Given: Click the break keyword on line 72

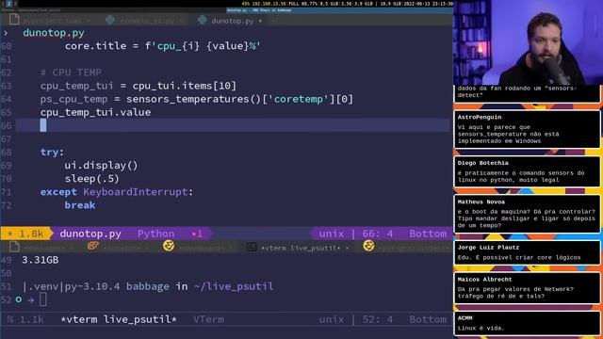Looking at the screenshot, I should coord(80,205).
